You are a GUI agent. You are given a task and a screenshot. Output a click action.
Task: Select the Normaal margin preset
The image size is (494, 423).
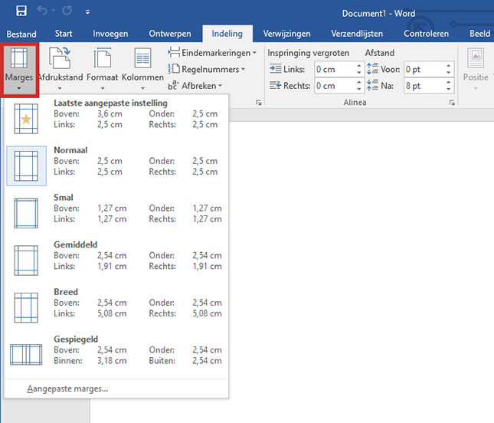pyautogui.click(x=115, y=162)
